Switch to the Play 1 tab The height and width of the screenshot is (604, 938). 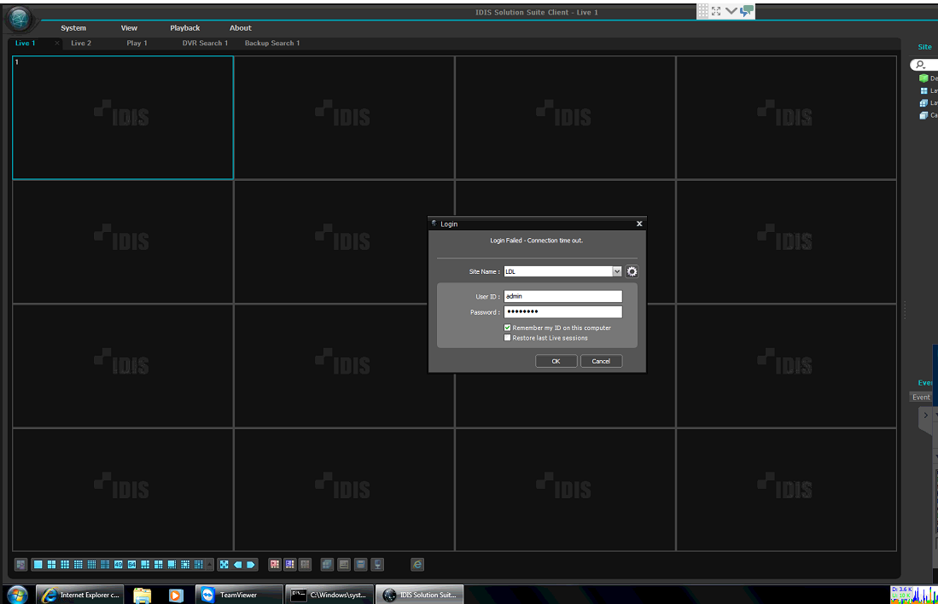[137, 43]
